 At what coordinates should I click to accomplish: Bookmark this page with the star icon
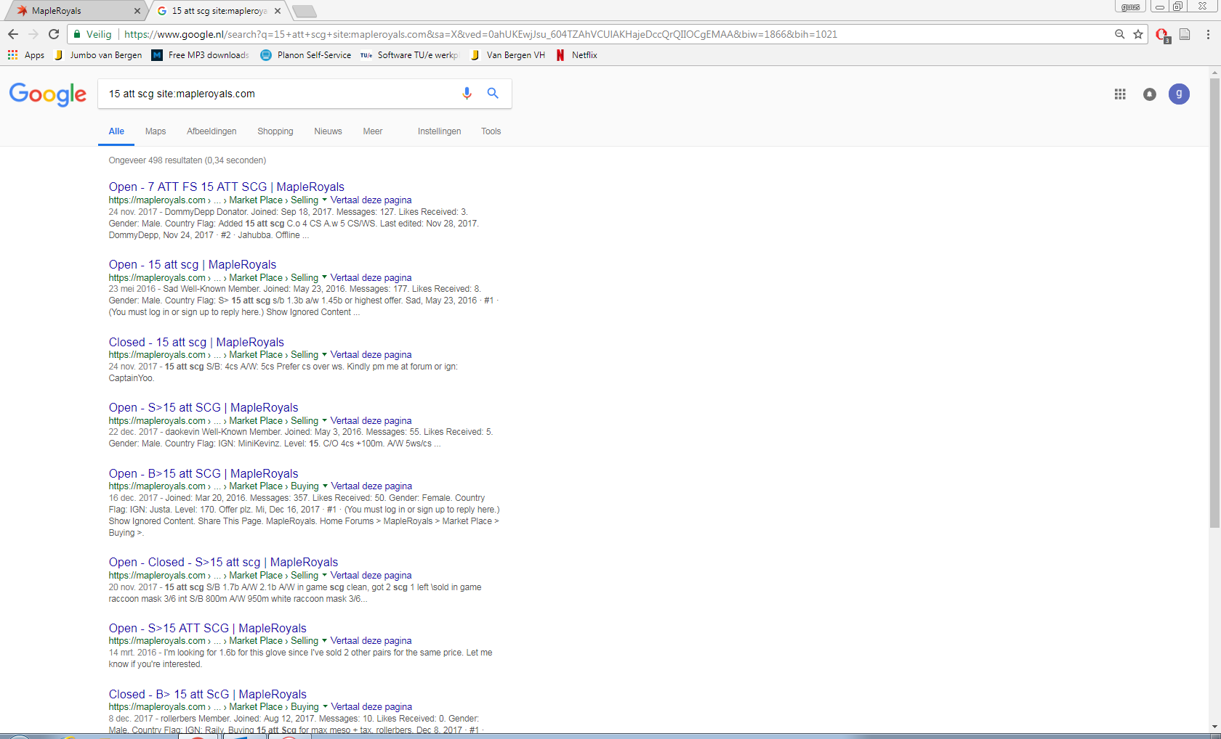pyautogui.click(x=1138, y=34)
